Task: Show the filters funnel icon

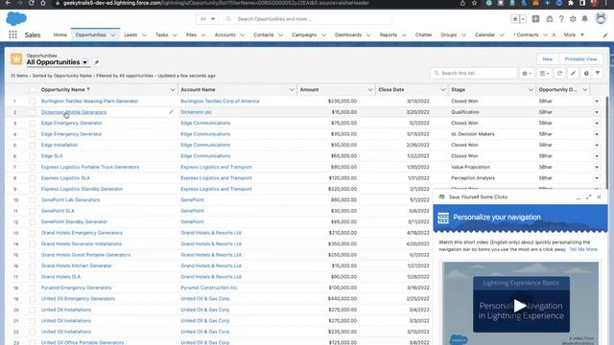Action: pos(598,73)
